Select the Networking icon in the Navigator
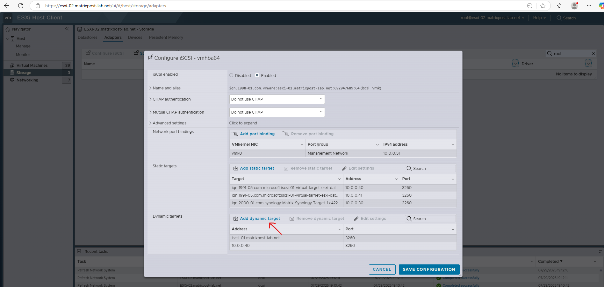The width and height of the screenshot is (604, 287). [x=11, y=80]
